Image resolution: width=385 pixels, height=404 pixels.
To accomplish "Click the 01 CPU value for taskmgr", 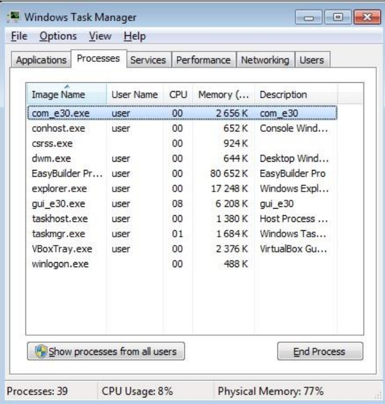I will point(177,233).
